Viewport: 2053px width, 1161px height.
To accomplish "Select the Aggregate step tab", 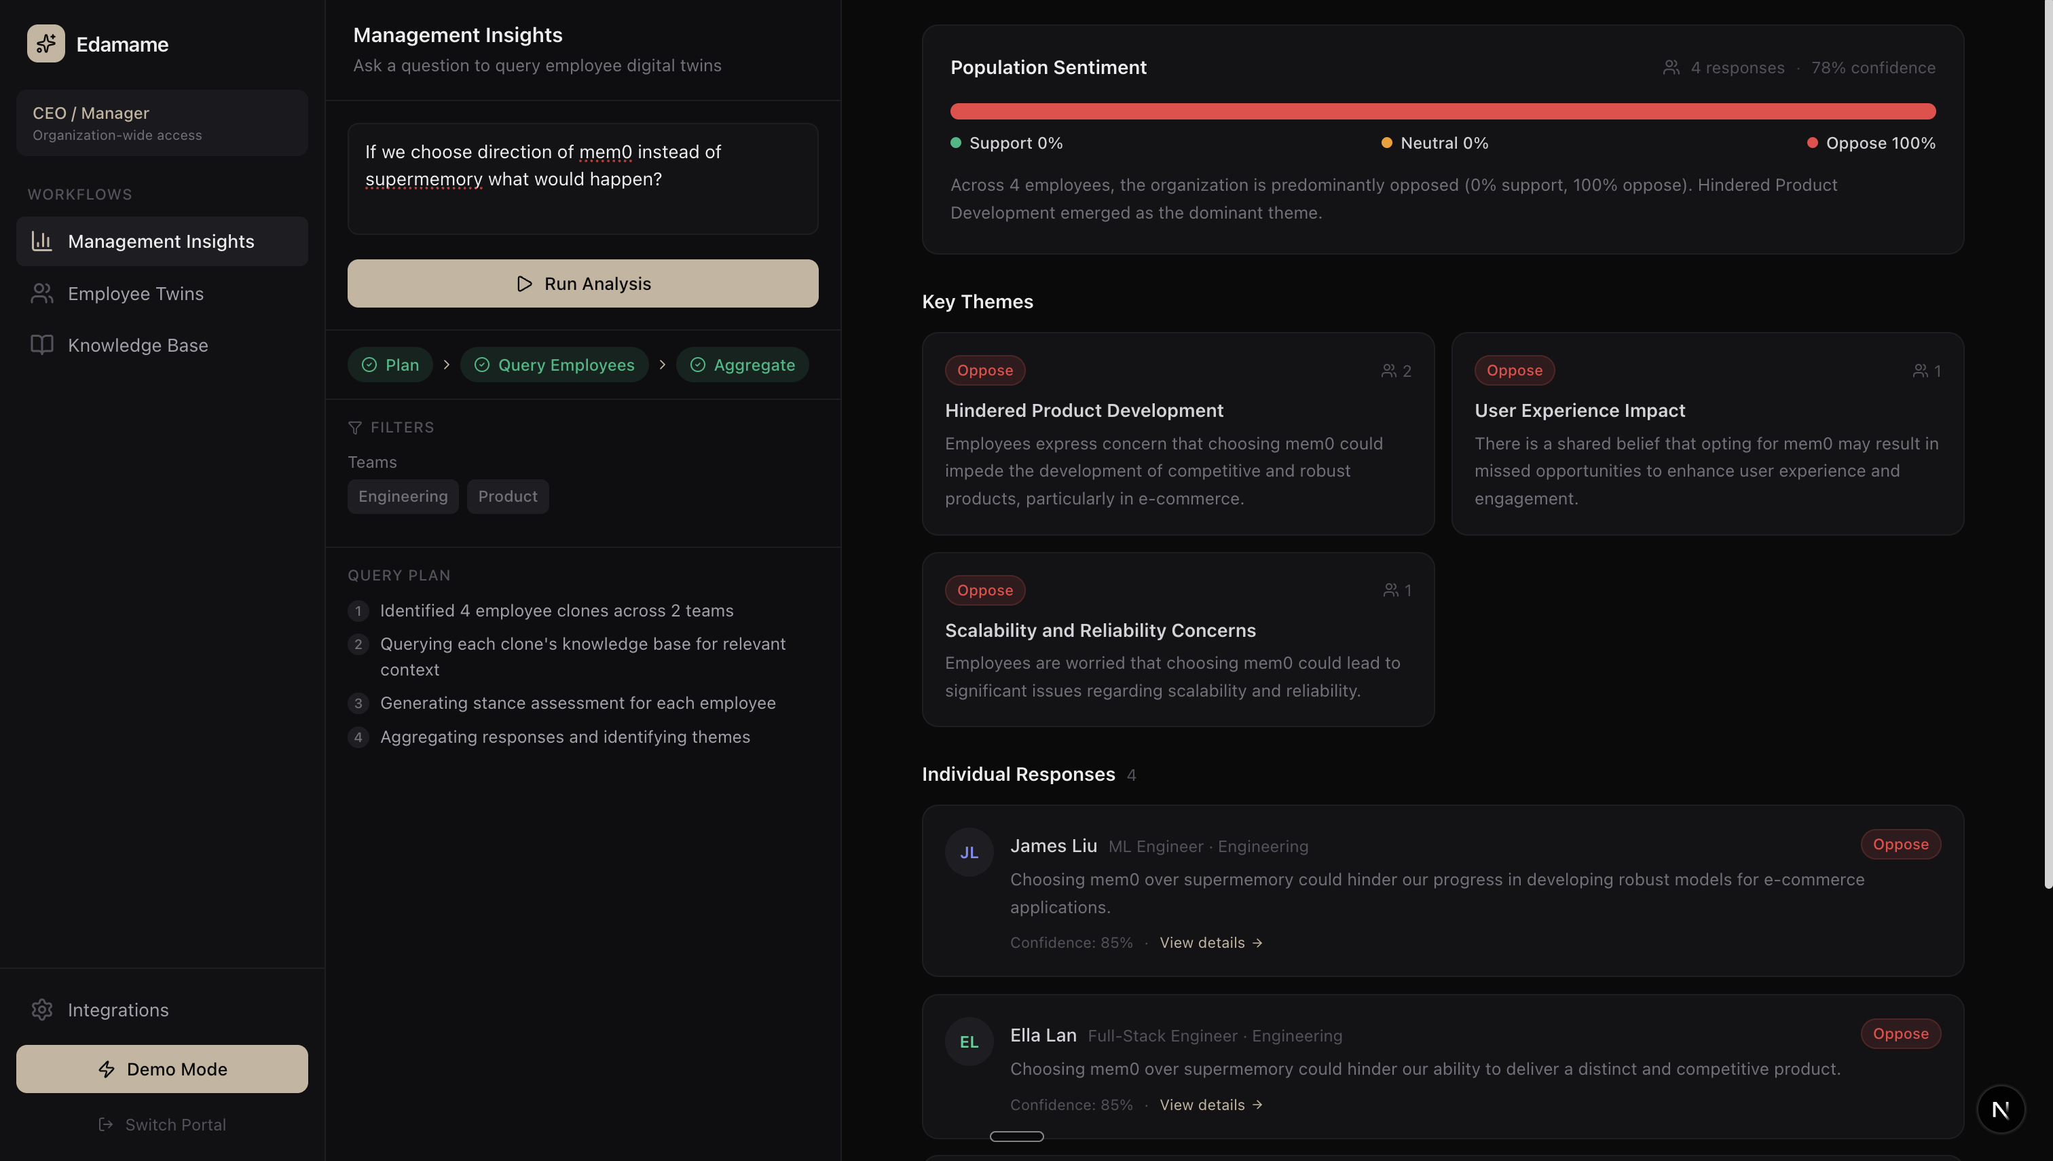I will click(742, 365).
